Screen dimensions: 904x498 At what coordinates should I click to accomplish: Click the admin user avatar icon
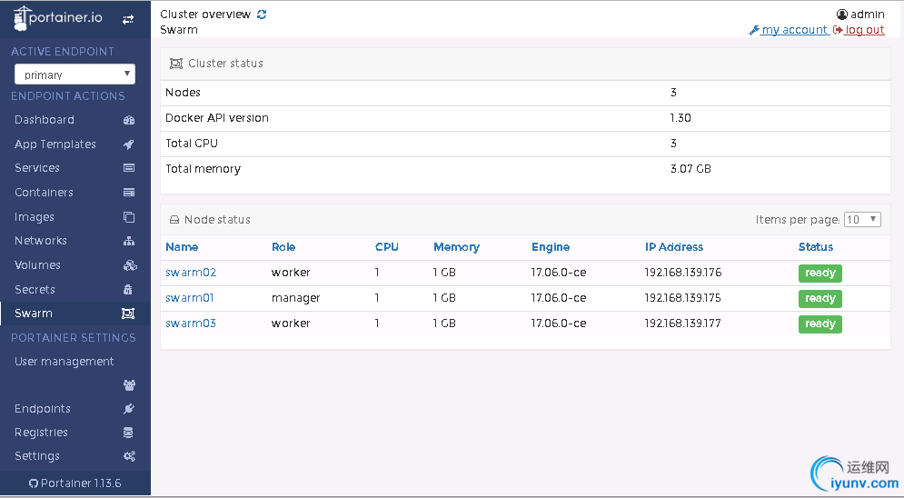pyautogui.click(x=841, y=15)
